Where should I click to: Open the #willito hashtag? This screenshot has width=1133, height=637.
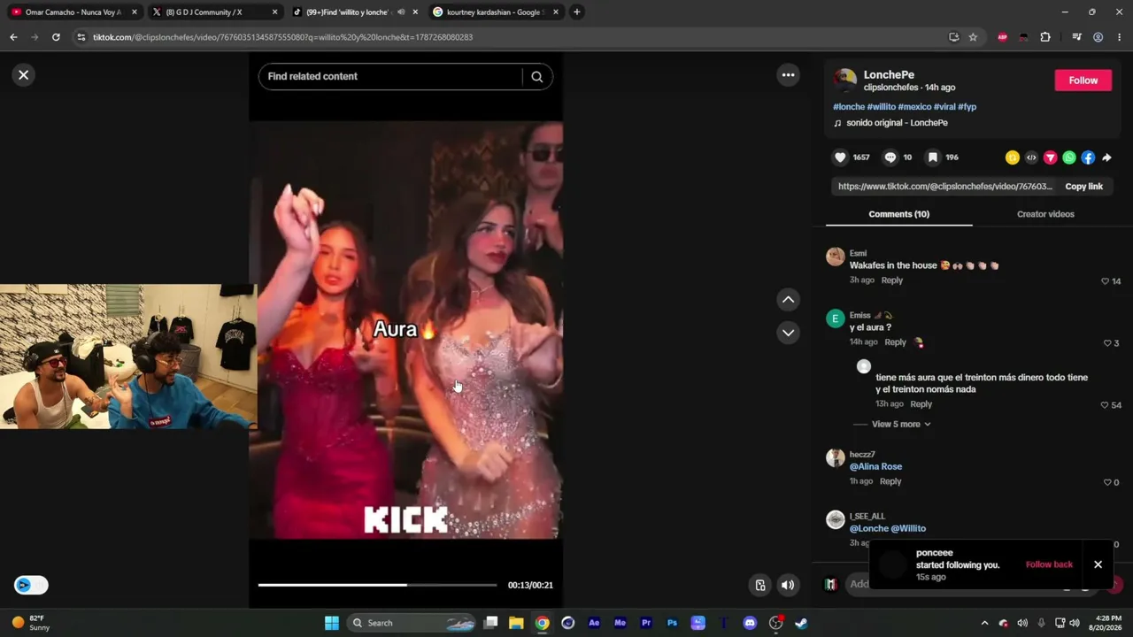[882, 107]
